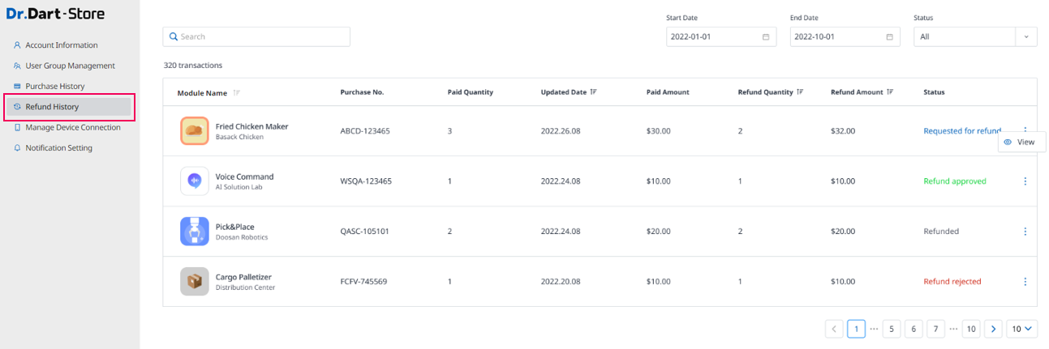This screenshot has height=349, width=1049.
Task: Go to page 5 of transactions
Action: pos(892,329)
